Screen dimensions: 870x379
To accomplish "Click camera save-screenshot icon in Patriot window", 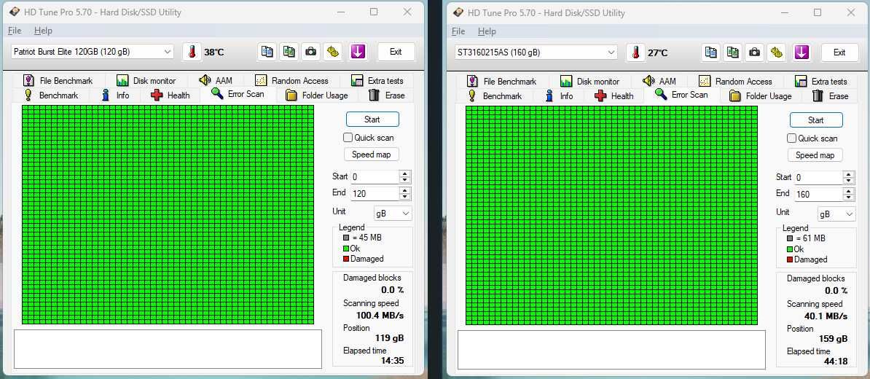I will (x=310, y=52).
